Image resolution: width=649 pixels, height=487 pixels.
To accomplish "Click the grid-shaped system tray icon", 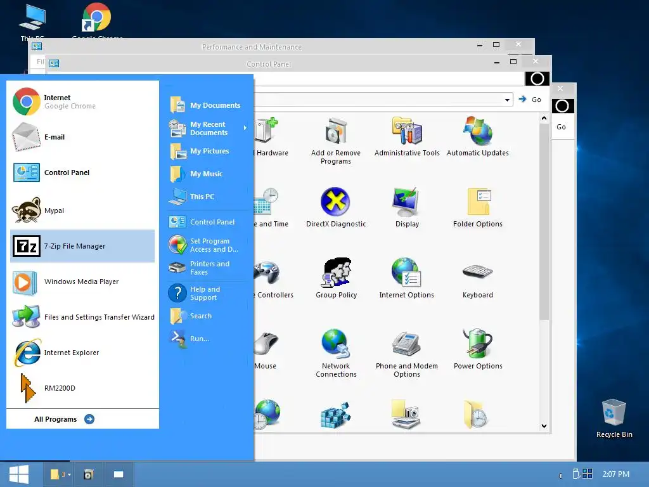I will coord(588,474).
